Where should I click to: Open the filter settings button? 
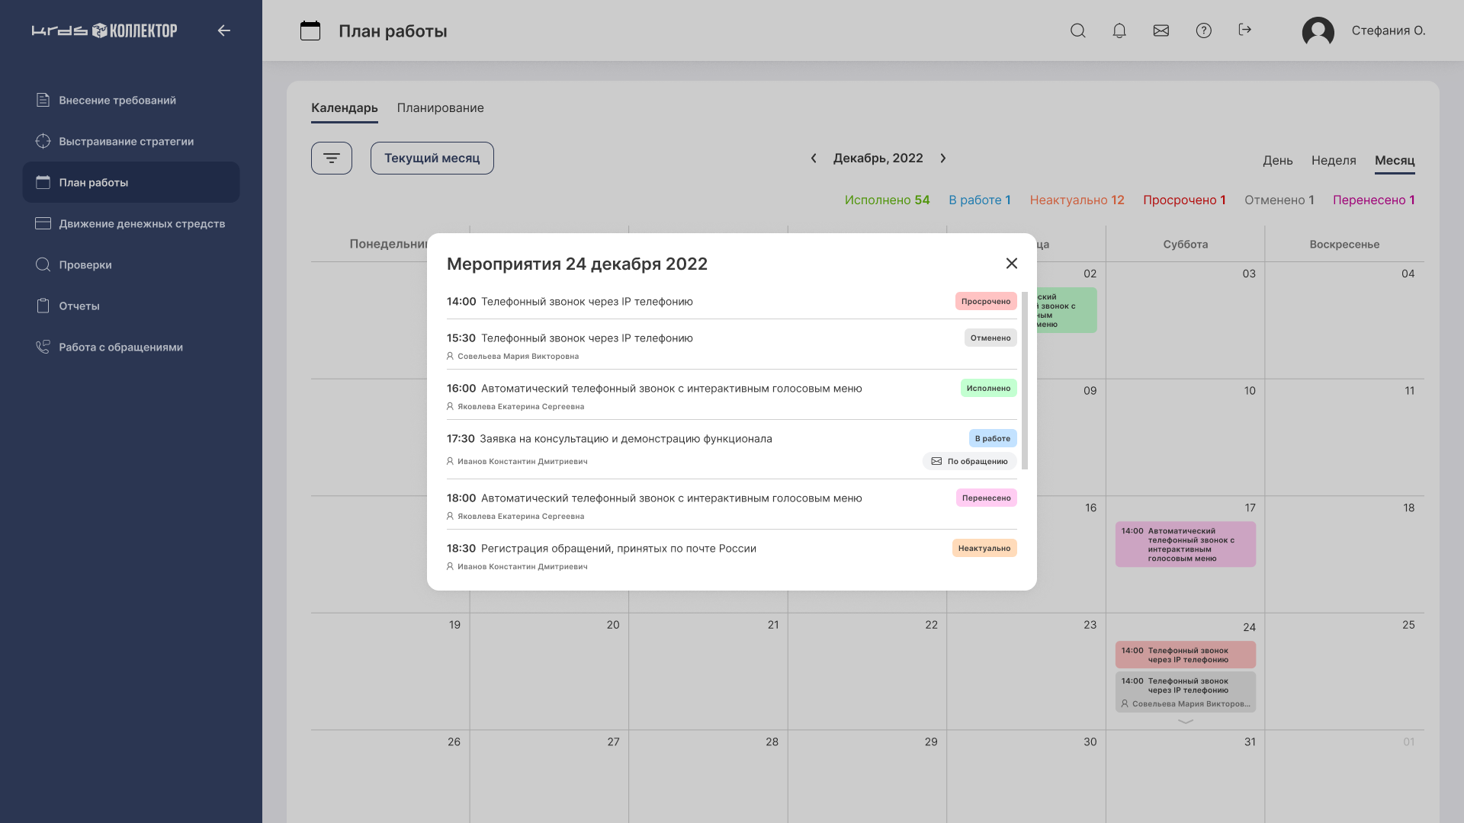point(332,159)
